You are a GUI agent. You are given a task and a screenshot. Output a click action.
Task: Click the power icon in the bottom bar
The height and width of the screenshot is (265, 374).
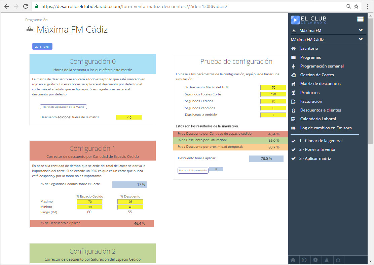338,260
